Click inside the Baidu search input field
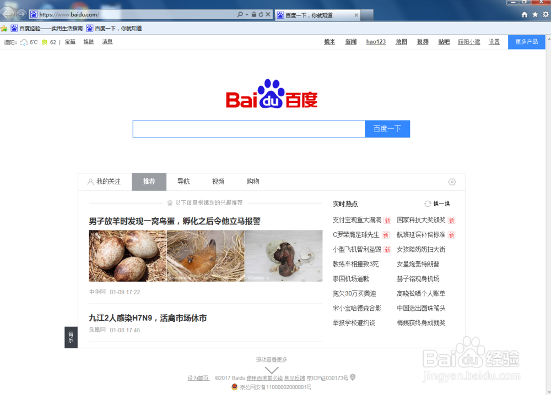551x395 pixels. [x=248, y=128]
